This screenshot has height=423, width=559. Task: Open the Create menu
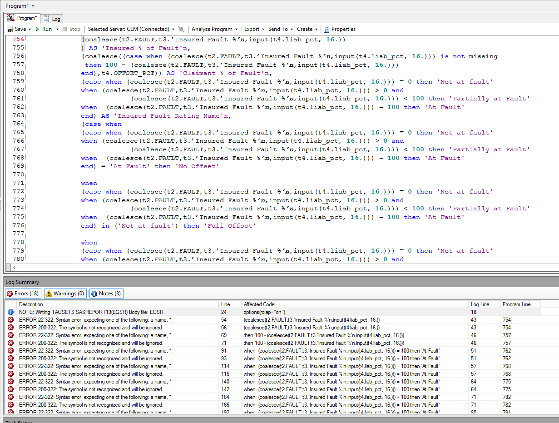[x=316, y=29]
